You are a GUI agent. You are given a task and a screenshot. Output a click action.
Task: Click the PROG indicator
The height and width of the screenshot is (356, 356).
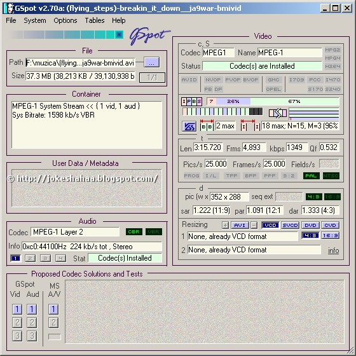point(191,175)
